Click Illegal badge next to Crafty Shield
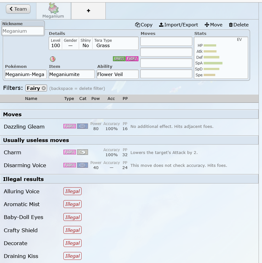This screenshot has height=263, width=262. pos(72,230)
